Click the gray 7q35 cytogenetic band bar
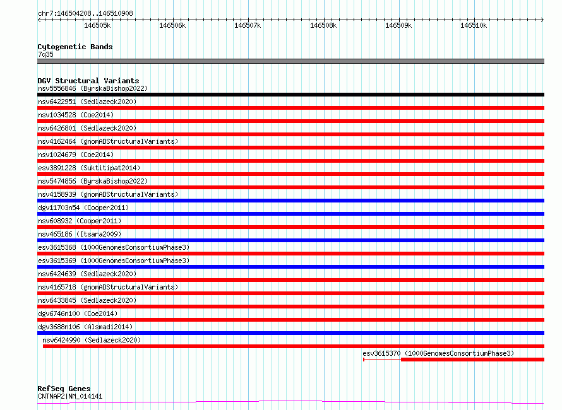 pos(290,61)
